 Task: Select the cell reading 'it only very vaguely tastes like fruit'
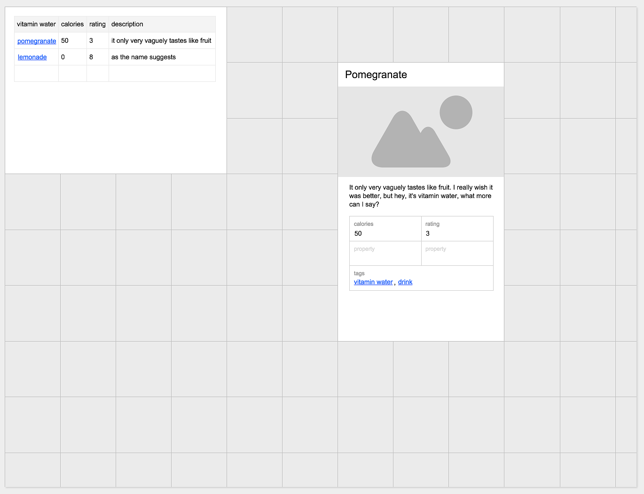(162, 41)
